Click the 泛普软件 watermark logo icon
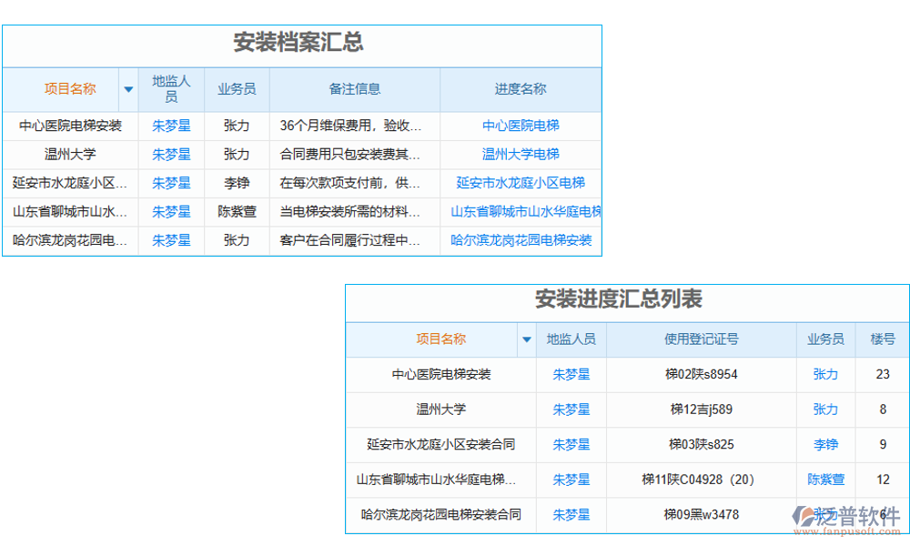This screenshot has height=546, width=910. point(804,515)
